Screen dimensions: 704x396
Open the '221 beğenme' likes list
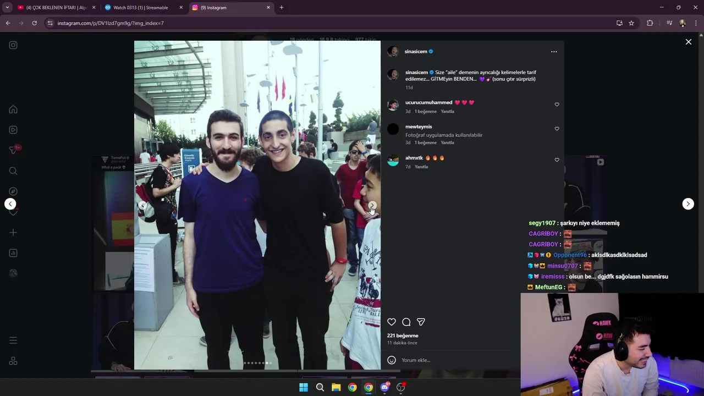tap(403, 335)
